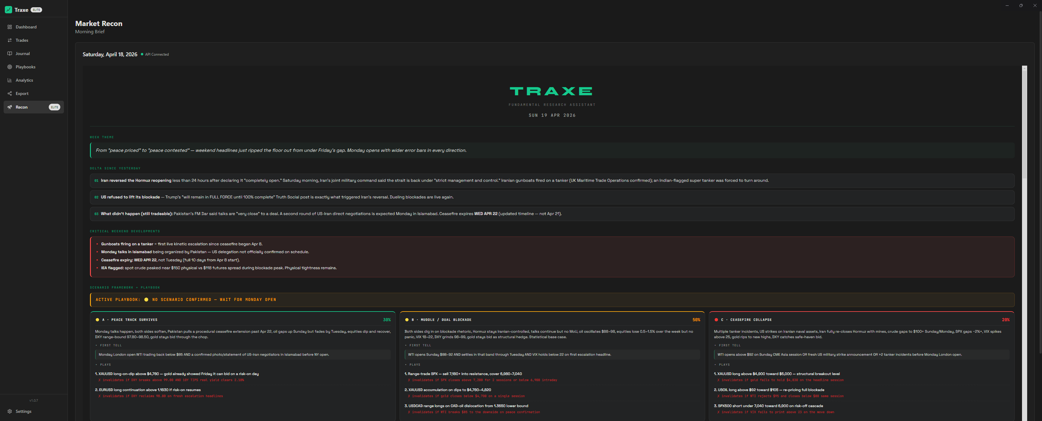Restore the window using the restore button
Screen dimensions: 1042x421
[x=1020, y=5]
